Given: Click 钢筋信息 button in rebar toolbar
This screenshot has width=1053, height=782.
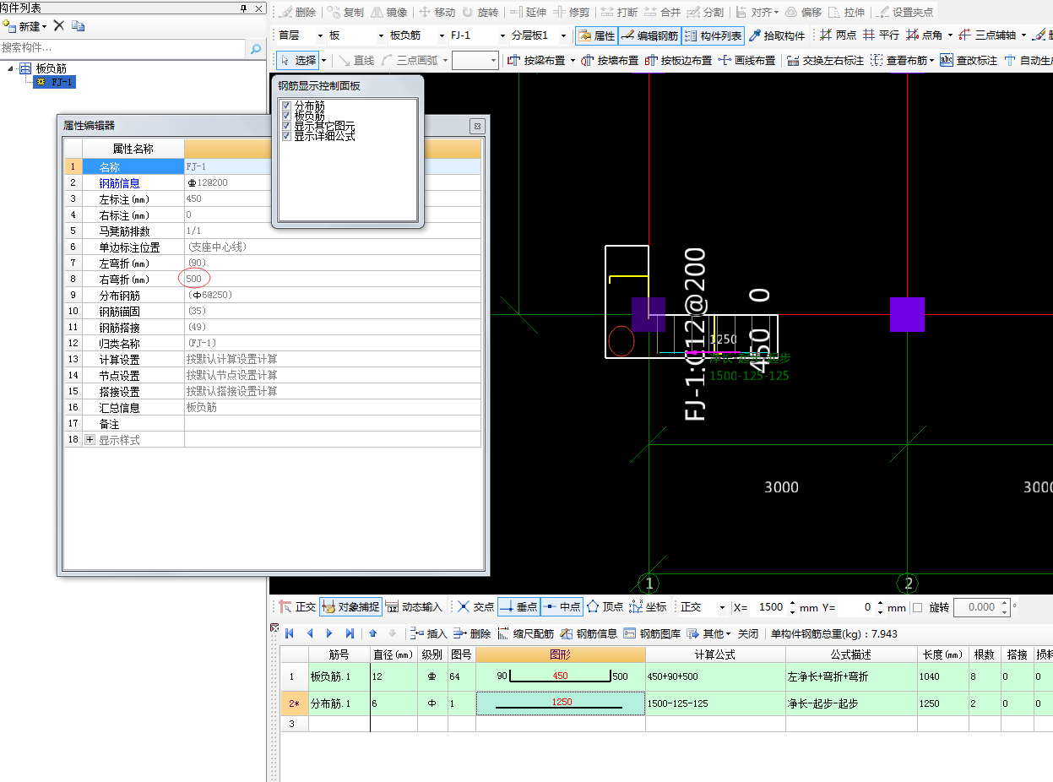Looking at the screenshot, I should [589, 633].
